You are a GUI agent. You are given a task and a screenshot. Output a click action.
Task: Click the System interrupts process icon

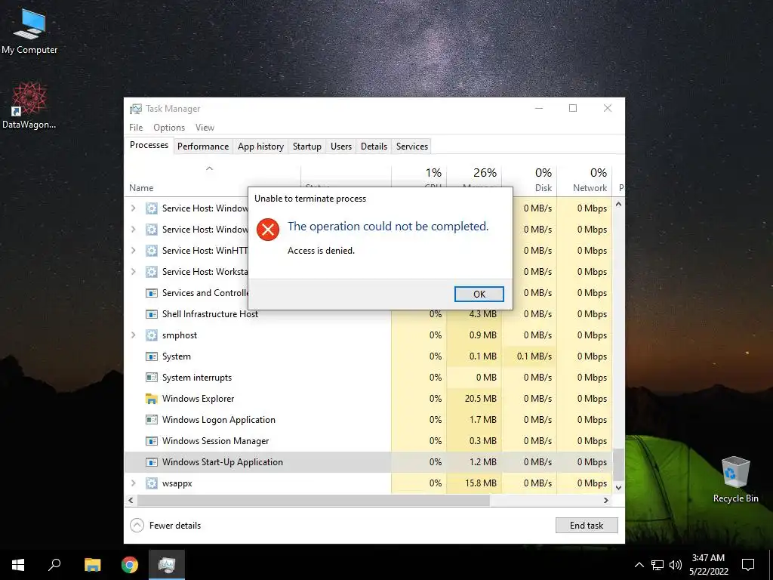pos(151,378)
